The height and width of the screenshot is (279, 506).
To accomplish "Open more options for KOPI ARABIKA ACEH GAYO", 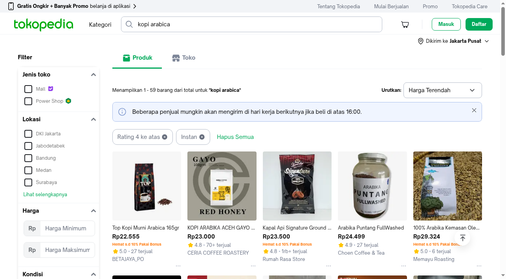I will point(253,266).
